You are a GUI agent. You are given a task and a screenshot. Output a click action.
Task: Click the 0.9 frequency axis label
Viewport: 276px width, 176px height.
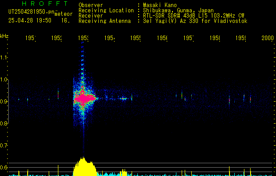4,102
